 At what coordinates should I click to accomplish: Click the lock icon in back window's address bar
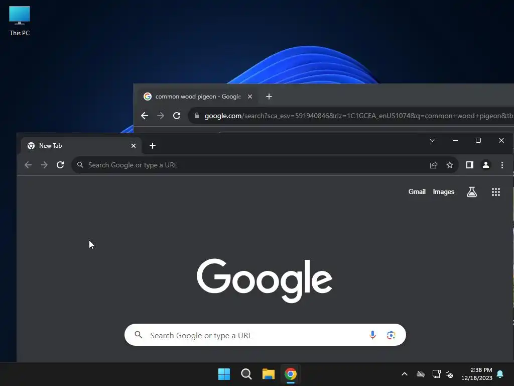pyautogui.click(x=197, y=116)
